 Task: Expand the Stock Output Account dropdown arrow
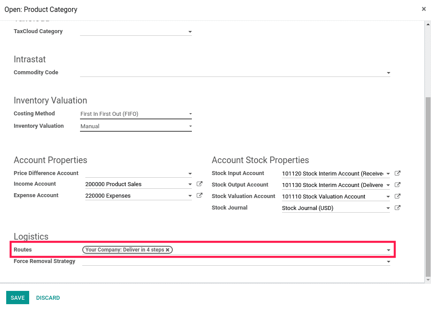click(x=388, y=185)
